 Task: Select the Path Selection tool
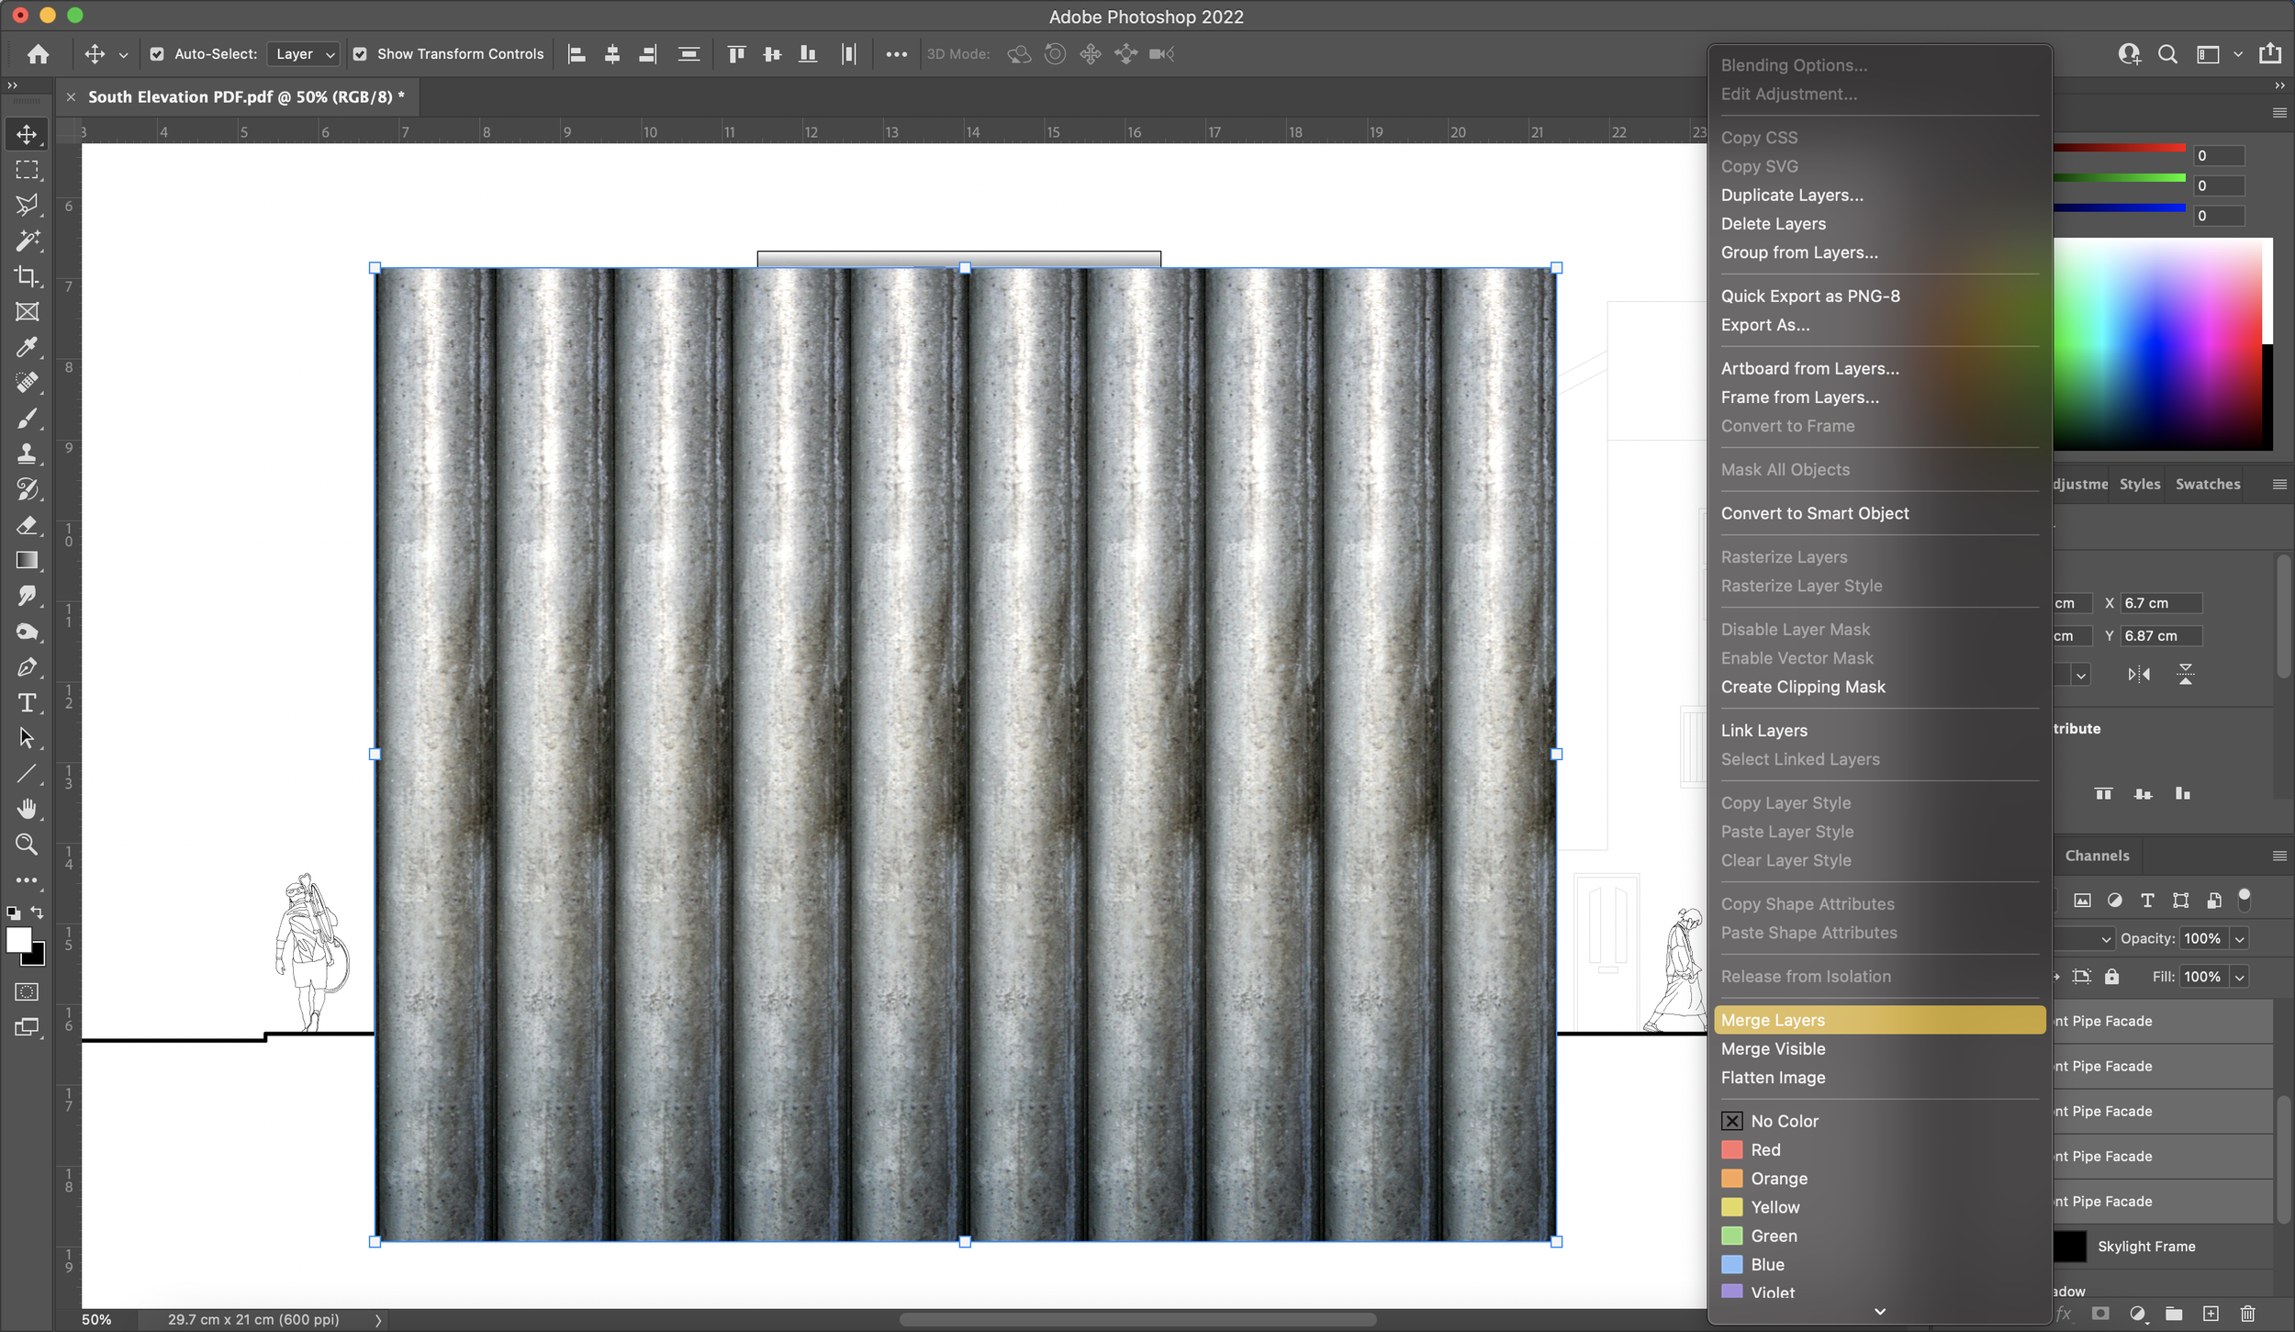pyautogui.click(x=27, y=738)
